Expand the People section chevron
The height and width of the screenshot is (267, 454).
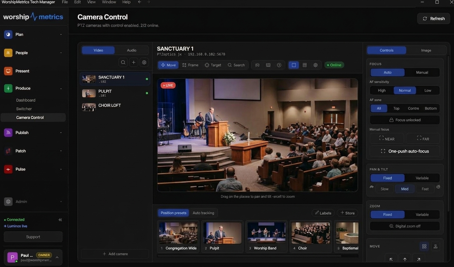tap(61, 53)
